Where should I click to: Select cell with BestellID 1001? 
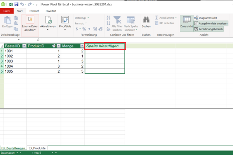[x=15, y=51]
